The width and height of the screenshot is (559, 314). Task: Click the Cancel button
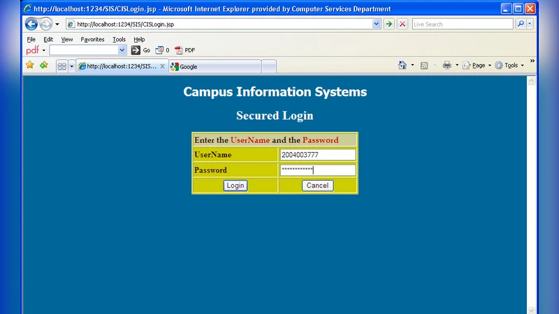tap(318, 186)
